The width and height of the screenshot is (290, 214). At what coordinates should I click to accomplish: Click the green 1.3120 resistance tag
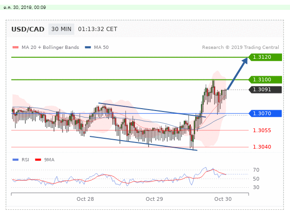click(x=265, y=57)
